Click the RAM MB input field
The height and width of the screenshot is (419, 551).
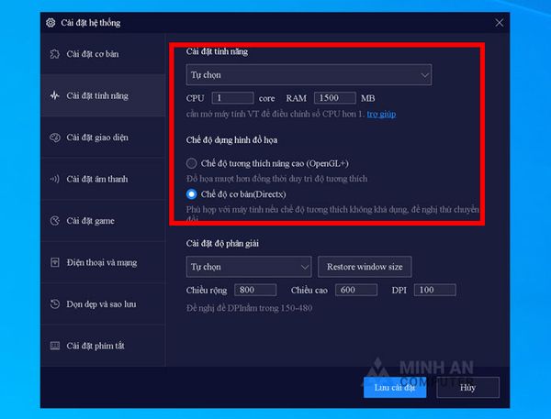point(333,97)
